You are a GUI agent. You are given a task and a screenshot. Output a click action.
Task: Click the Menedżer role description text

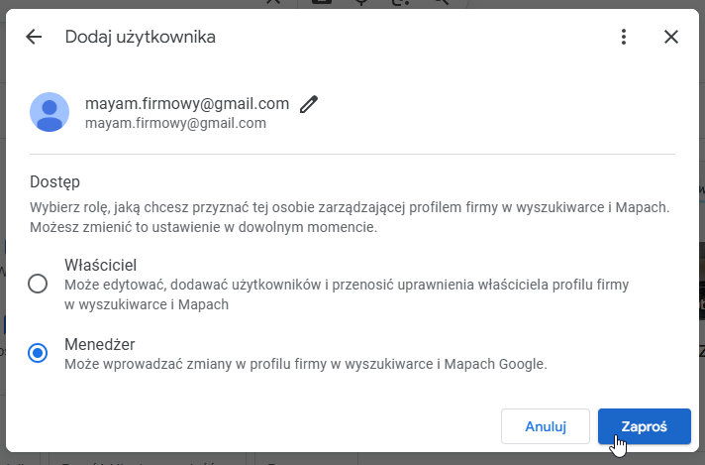click(305, 364)
